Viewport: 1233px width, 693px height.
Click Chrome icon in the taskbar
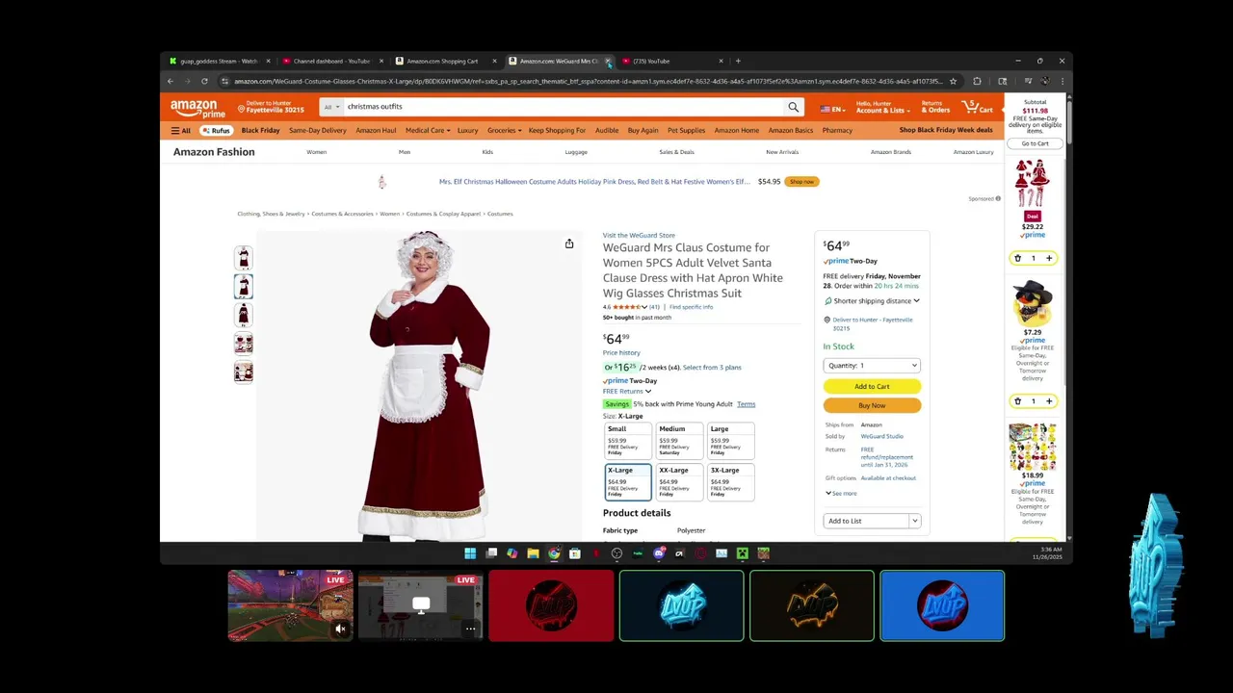pos(554,553)
